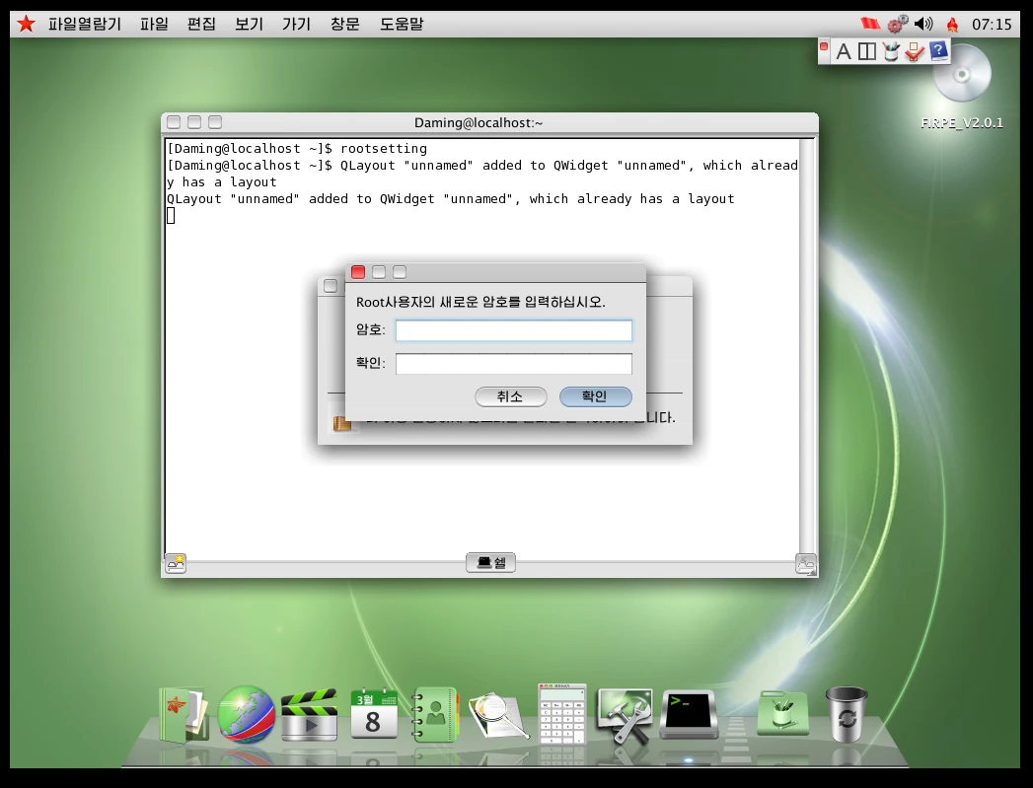The width and height of the screenshot is (1033, 788).
Task: Click the new tab icon in terminal
Action: click(x=176, y=563)
